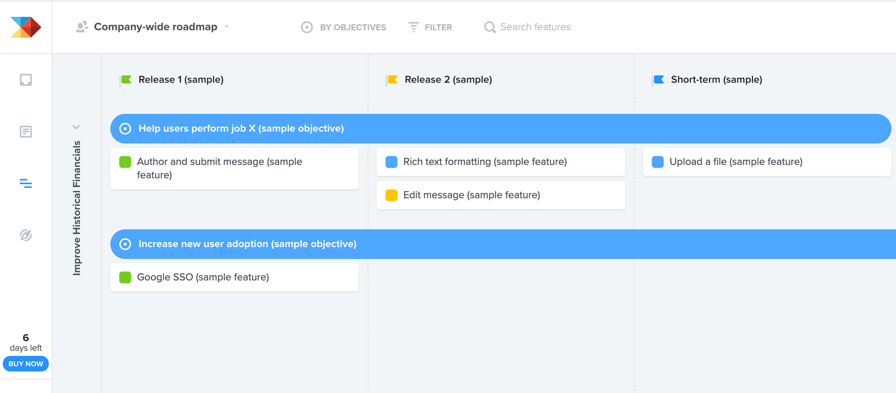The image size is (896, 393).
Task: Click blue status swatch on Upload a file
Action: pyautogui.click(x=658, y=162)
